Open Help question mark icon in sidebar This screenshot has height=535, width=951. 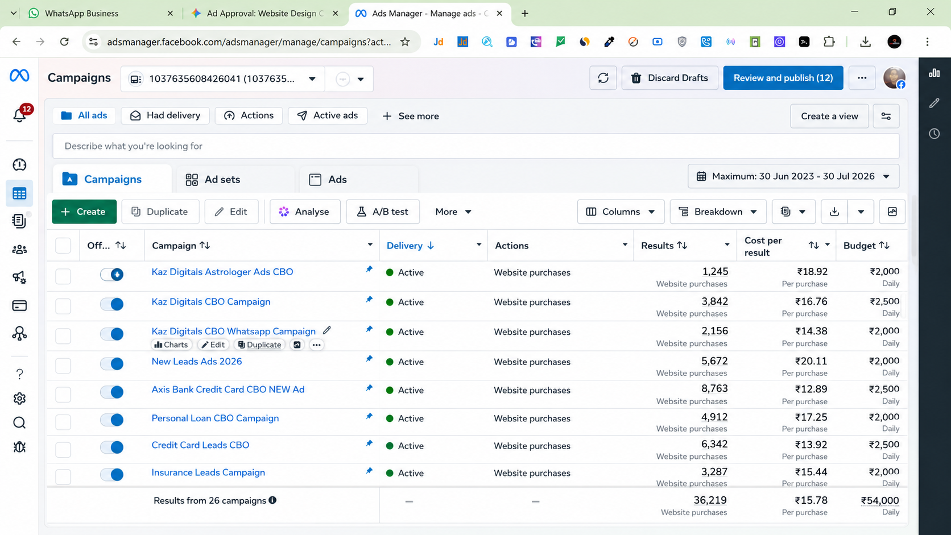point(19,374)
